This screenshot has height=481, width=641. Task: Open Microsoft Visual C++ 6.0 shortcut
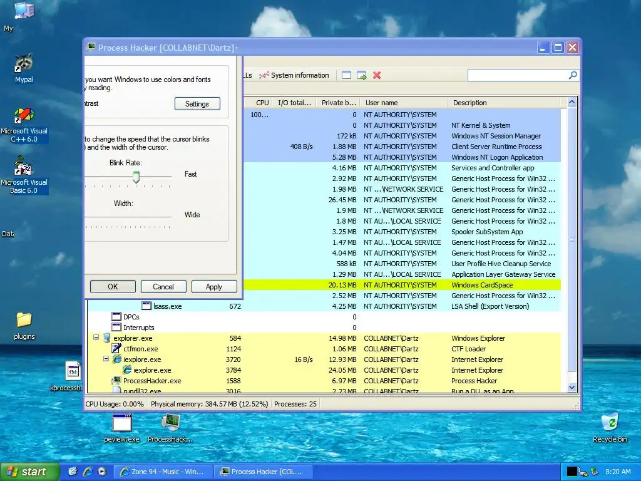(24, 125)
